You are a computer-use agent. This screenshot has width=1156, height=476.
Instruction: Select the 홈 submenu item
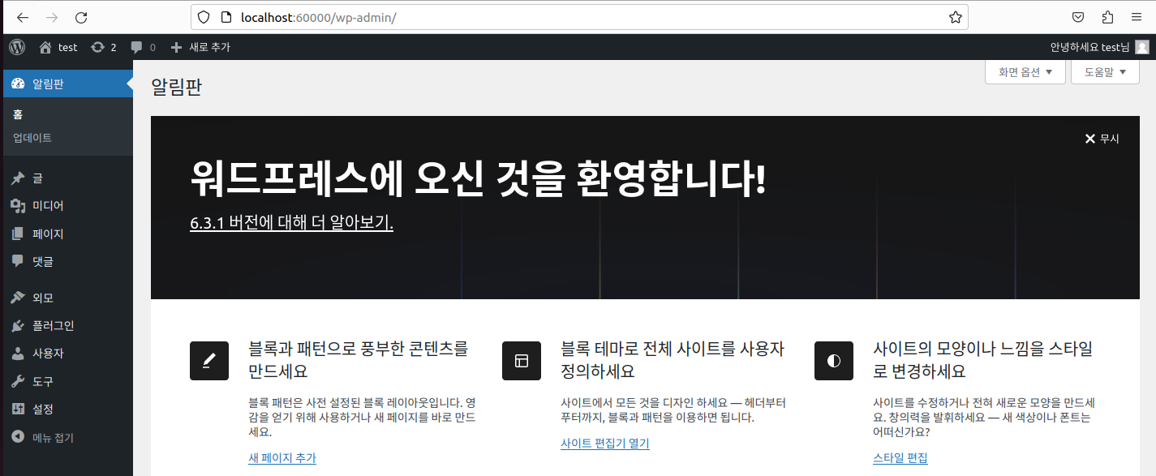pyautogui.click(x=18, y=114)
